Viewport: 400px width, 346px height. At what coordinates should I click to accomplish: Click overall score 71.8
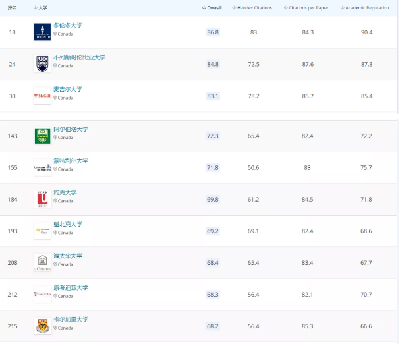(213, 167)
